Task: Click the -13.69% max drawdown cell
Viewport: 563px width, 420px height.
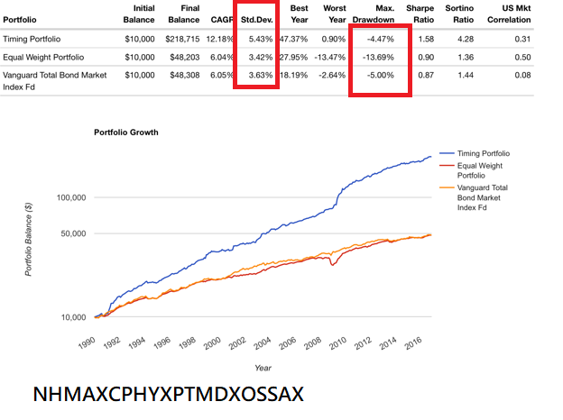Action: tap(378, 58)
